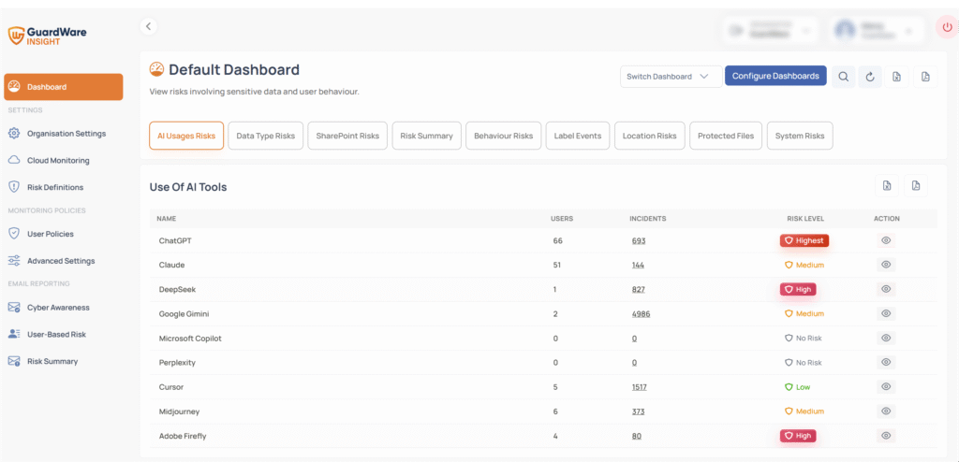Viewport: 959px width, 462px height.
Task: Select the Perplexity row name
Action: click(x=177, y=363)
